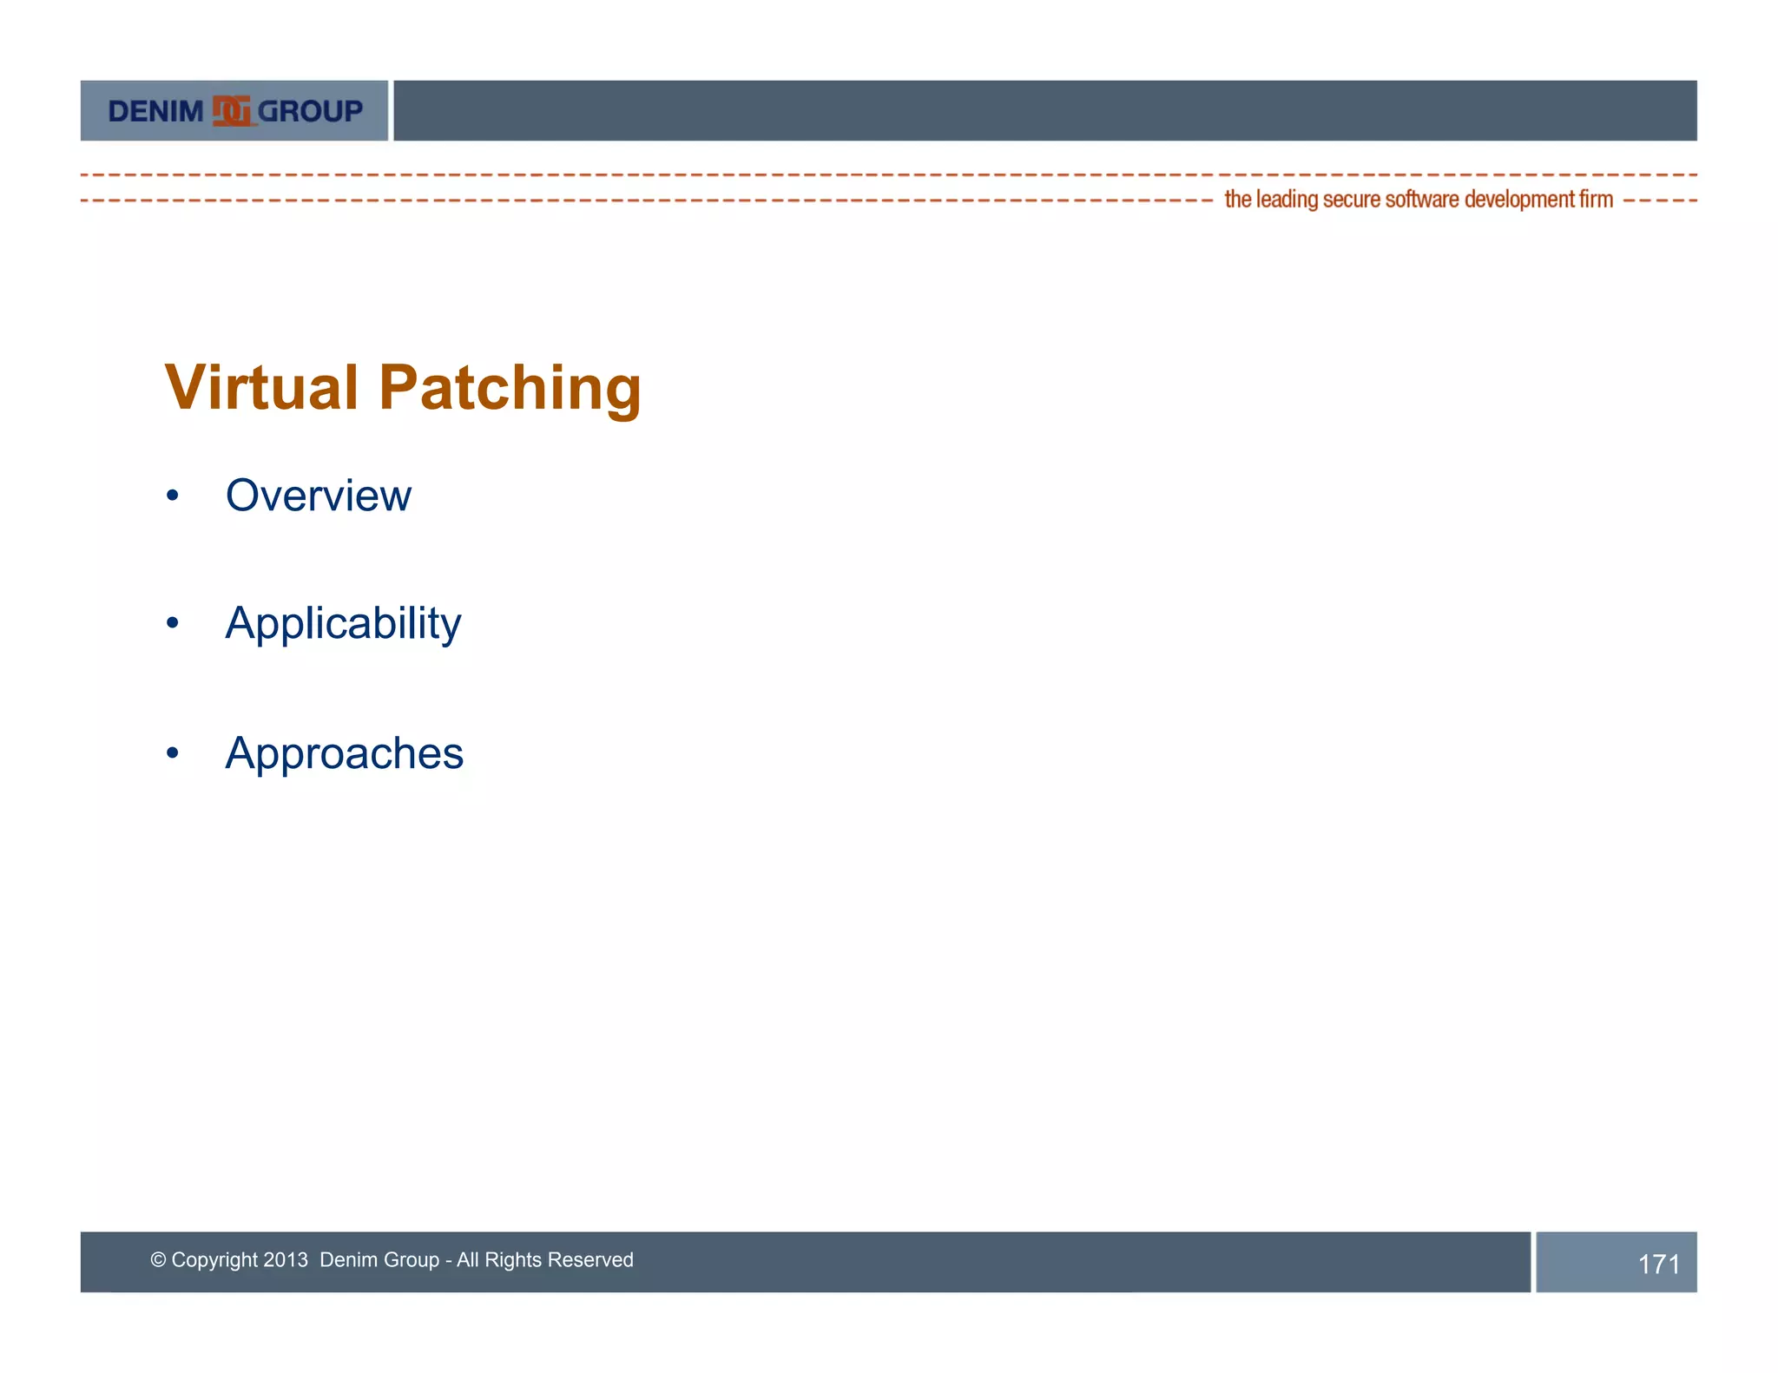Click the copyright © symbol in the footer

(158, 1259)
